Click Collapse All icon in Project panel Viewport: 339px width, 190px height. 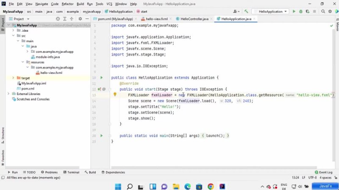(72, 19)
